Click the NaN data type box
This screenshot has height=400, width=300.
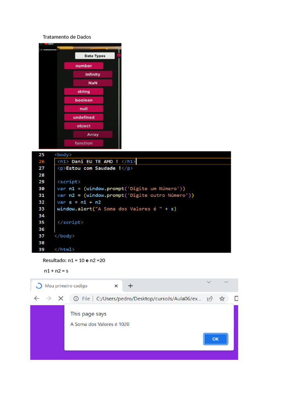[93, 83]
